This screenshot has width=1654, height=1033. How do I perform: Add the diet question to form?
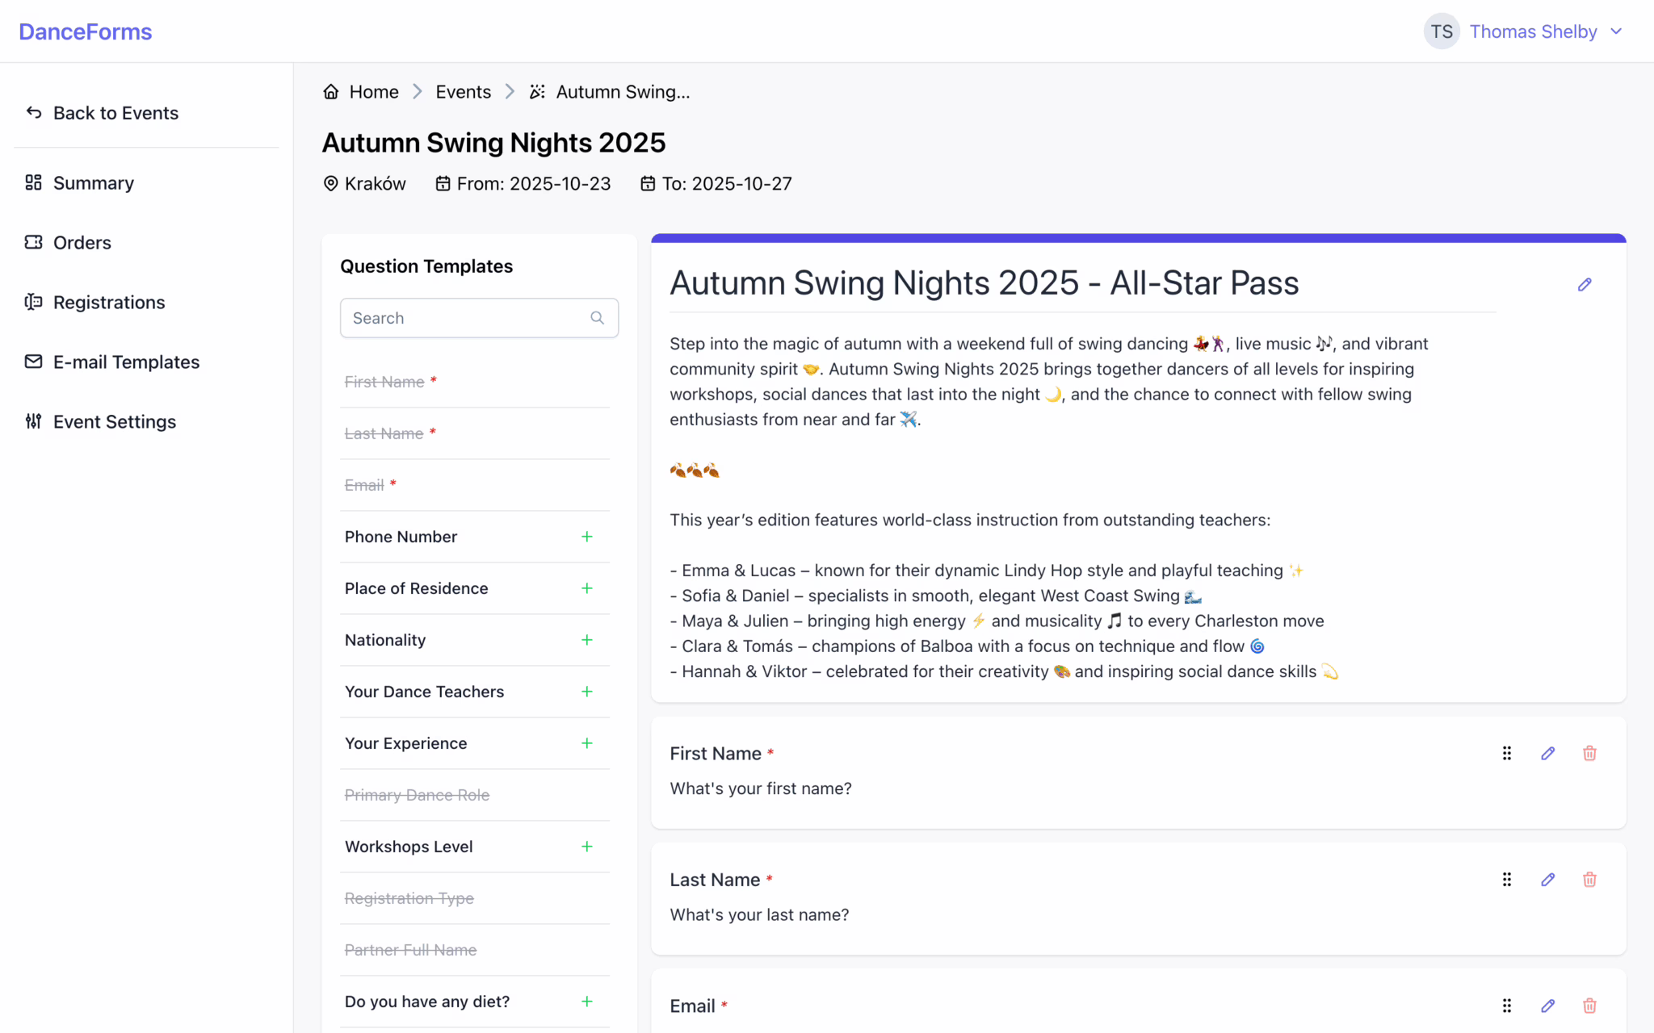[587, 1002]
